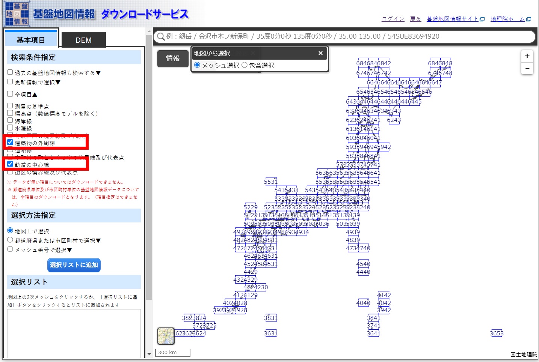
Task: Click inside the 選択リスト text area
Action: 74,333
